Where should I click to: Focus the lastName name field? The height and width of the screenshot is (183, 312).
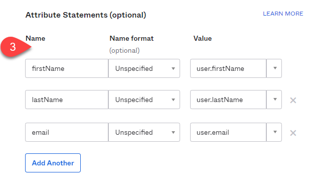pyautogui.click(x=67, y=100)
